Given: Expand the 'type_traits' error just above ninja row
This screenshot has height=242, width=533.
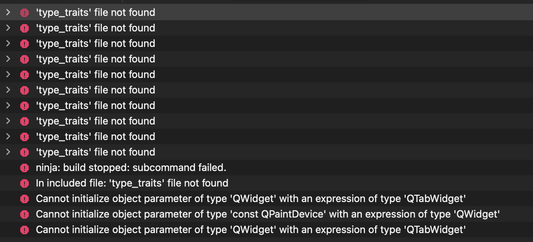Looking at the screenshot, I should [x=8, y=152].
